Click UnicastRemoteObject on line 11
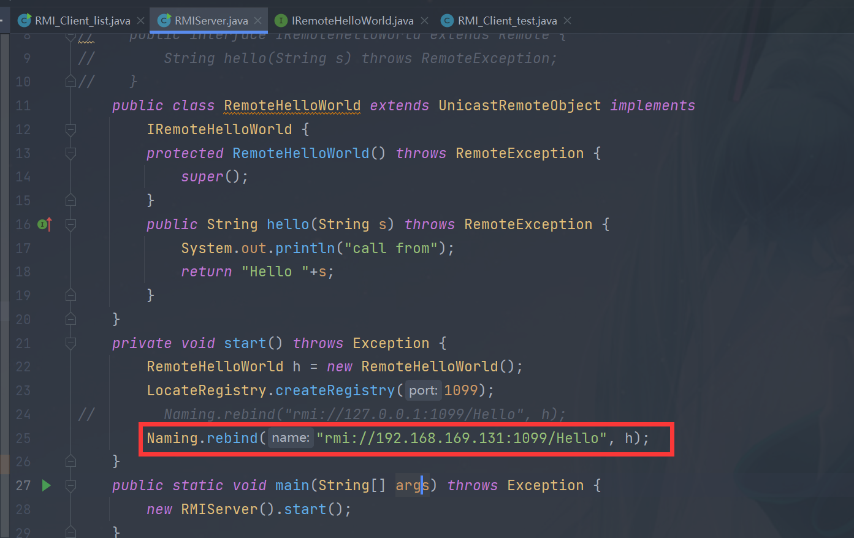The height and width of the screenshot is (538, 854). click(520, 105)
